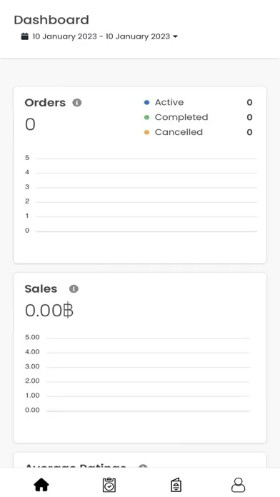Screen dimensions: 280x497
Task: Click the Sales total 0.00฿ amount
Action: point(49,311)
